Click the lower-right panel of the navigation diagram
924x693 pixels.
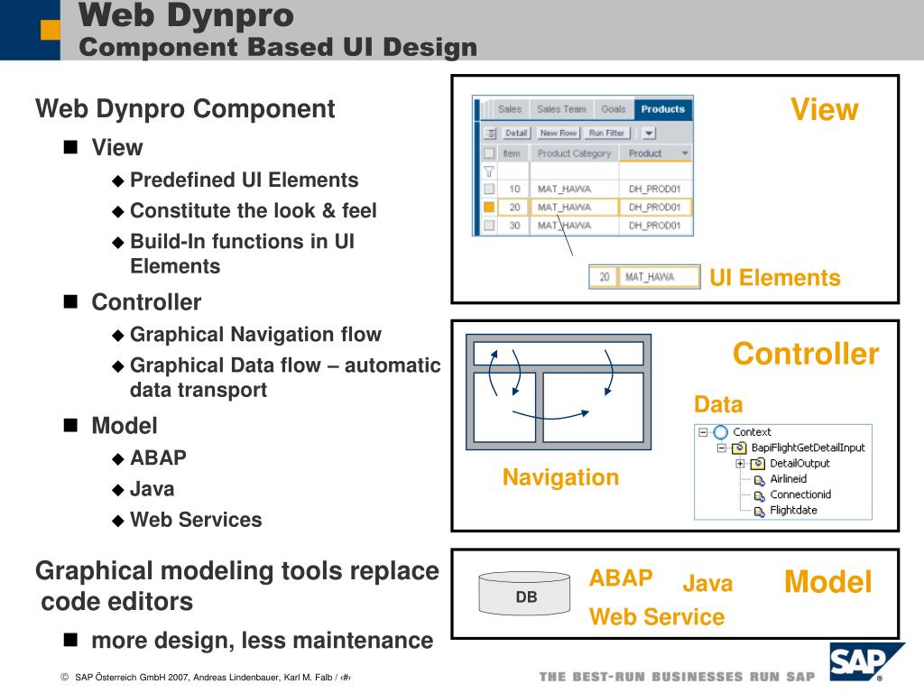[x=593, y=407]
